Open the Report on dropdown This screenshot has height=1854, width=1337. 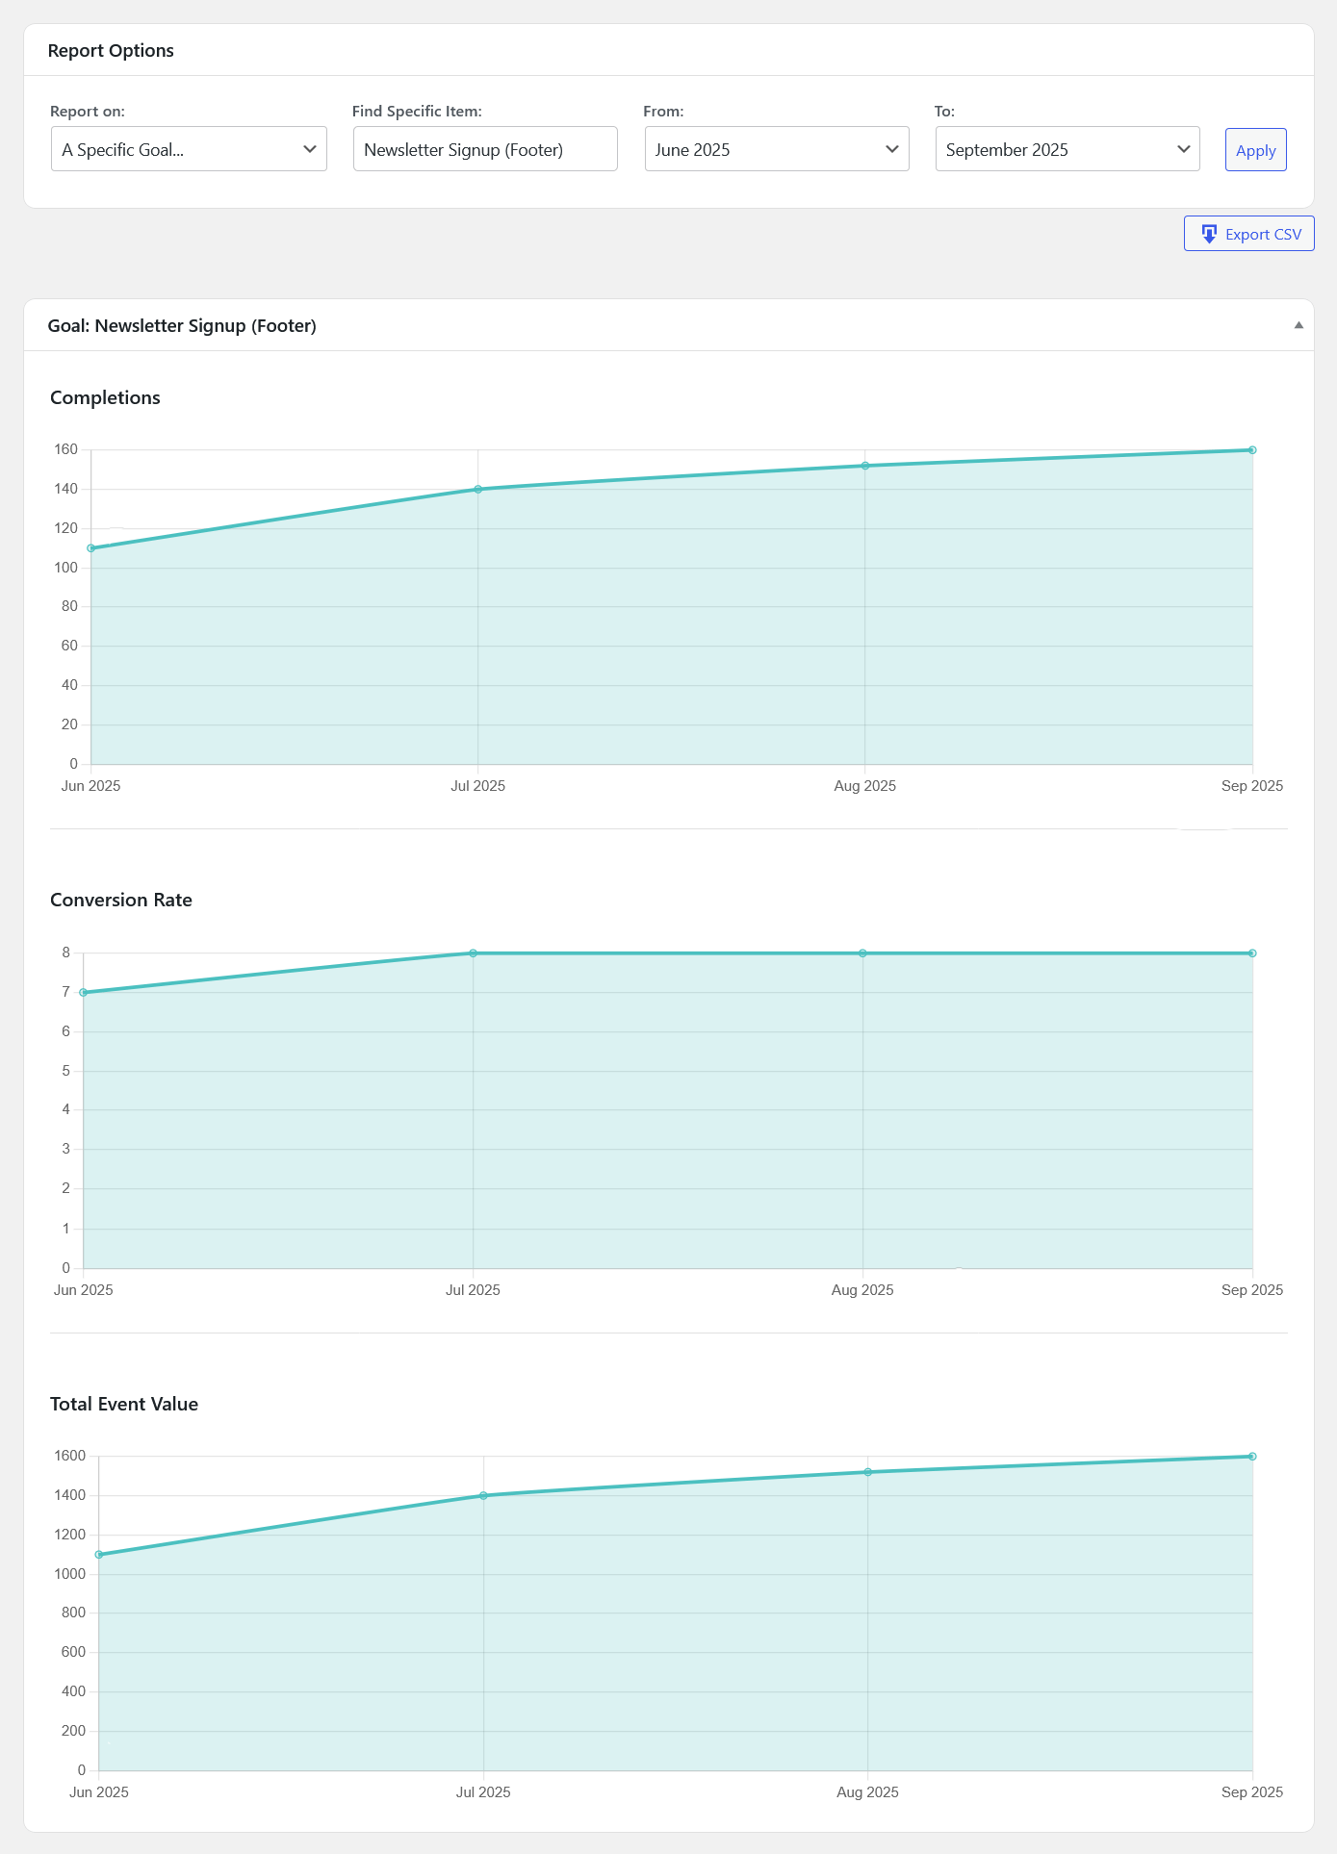(x=189, y=149)
